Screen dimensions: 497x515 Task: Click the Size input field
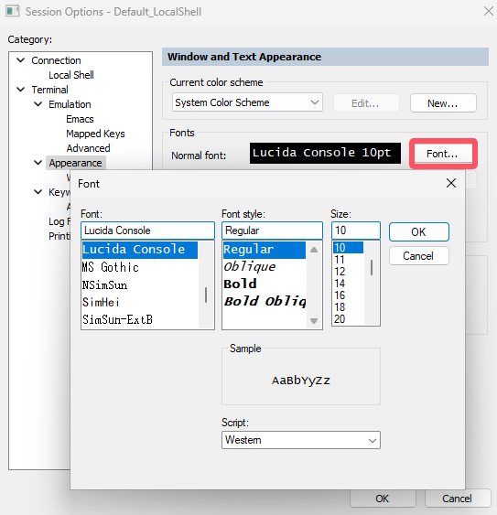(356, 231)
